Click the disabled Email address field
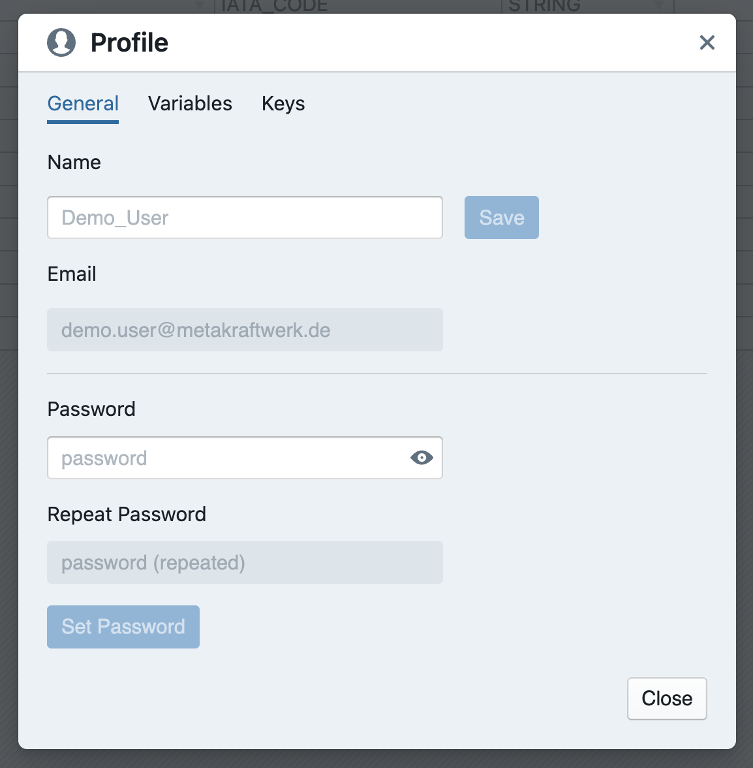Image resolution: width=753 pixels, height=768 pixels. (245, 330)
